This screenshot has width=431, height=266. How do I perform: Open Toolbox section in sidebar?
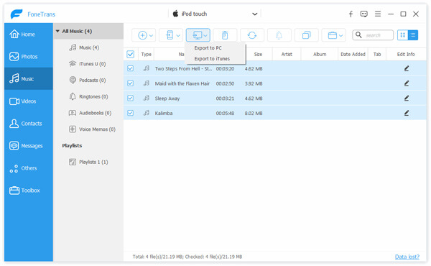tap(29, 191)
